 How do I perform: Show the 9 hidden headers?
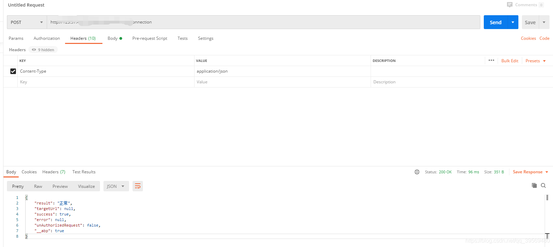[x=43, y=50]
